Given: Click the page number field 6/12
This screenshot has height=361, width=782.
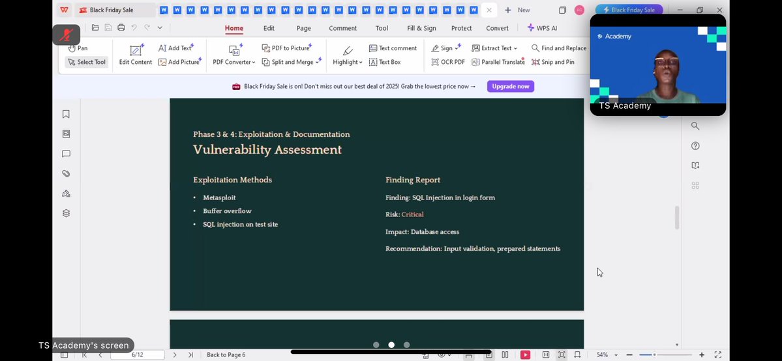Looking at the screenshot, I should [137, 355].
